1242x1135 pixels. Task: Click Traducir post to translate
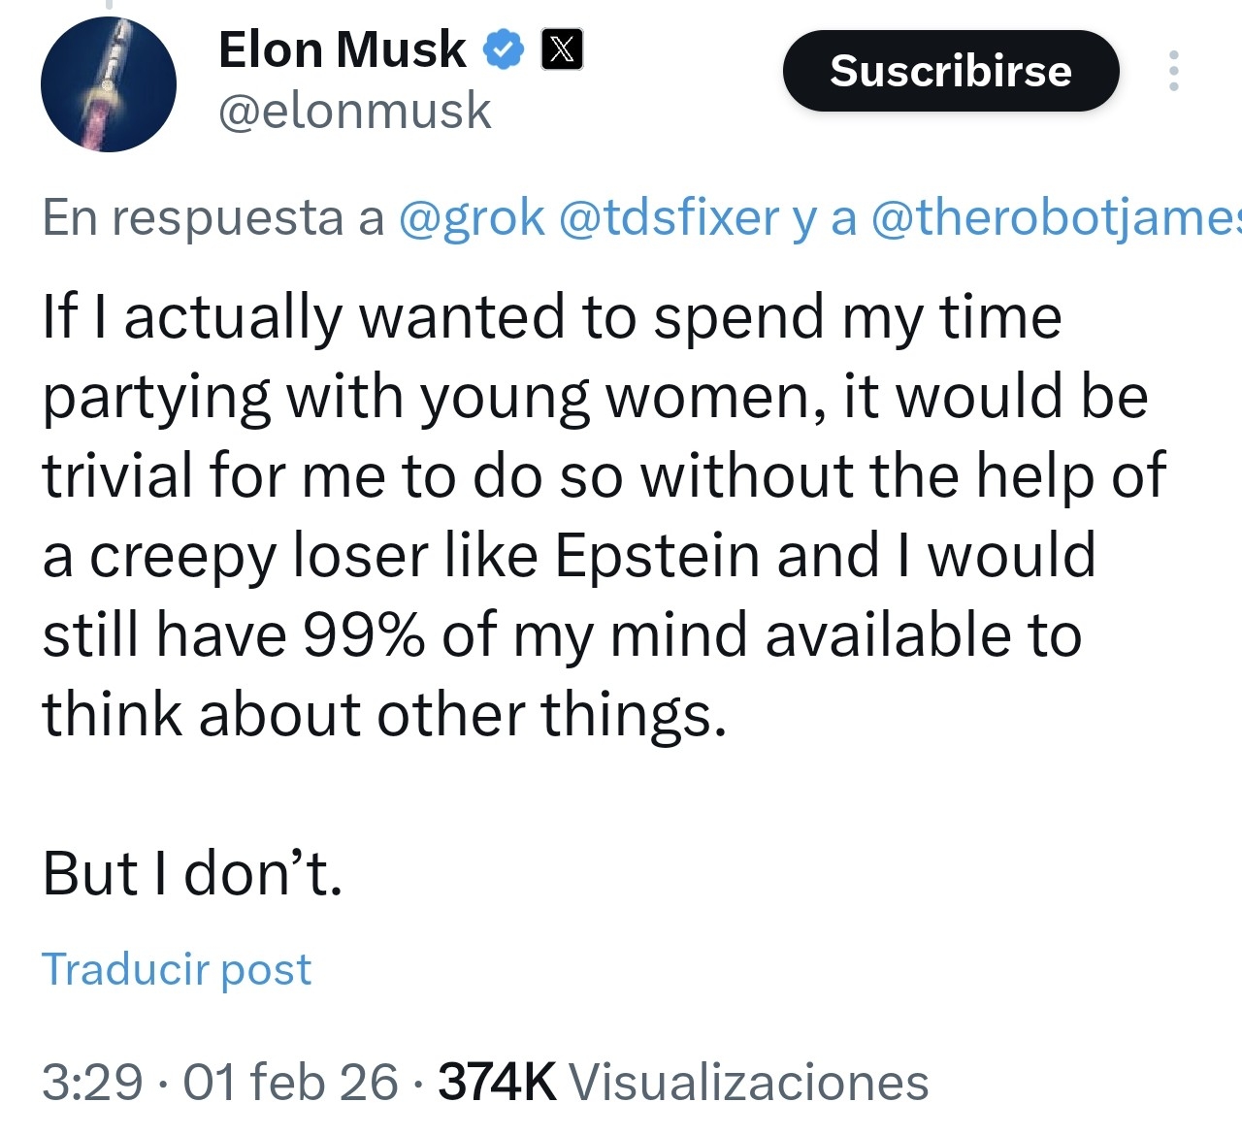click(177, 969)
